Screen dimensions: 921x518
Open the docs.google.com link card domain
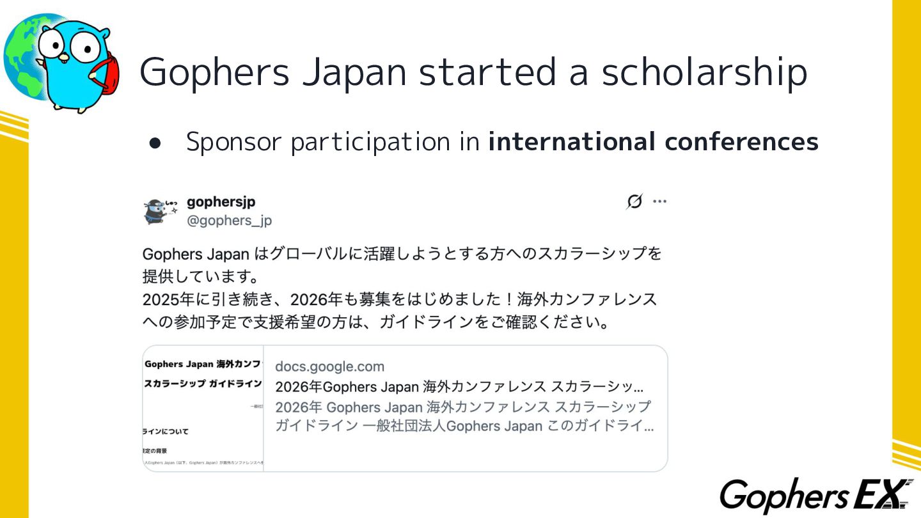pos(329,366)
